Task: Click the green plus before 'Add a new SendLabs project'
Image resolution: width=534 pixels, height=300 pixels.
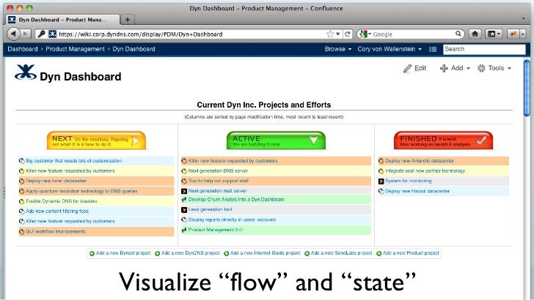Action: (307, 253)
